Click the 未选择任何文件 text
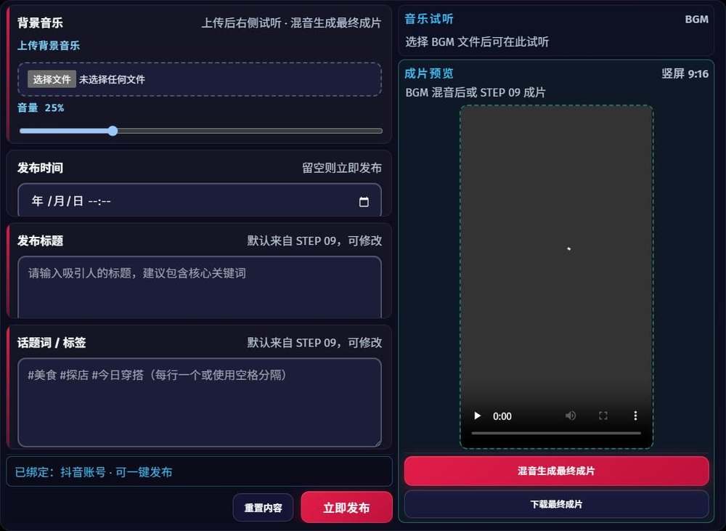Screen dimensions: 726x531 [x=112, y=79]
